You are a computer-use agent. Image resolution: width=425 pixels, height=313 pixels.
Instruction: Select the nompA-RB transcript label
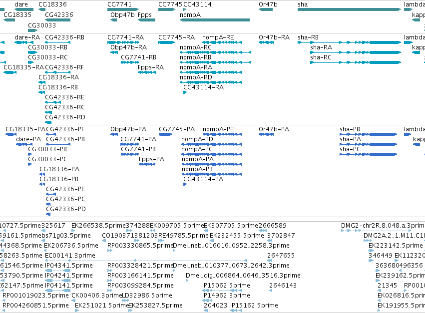(x=195, y=57)
